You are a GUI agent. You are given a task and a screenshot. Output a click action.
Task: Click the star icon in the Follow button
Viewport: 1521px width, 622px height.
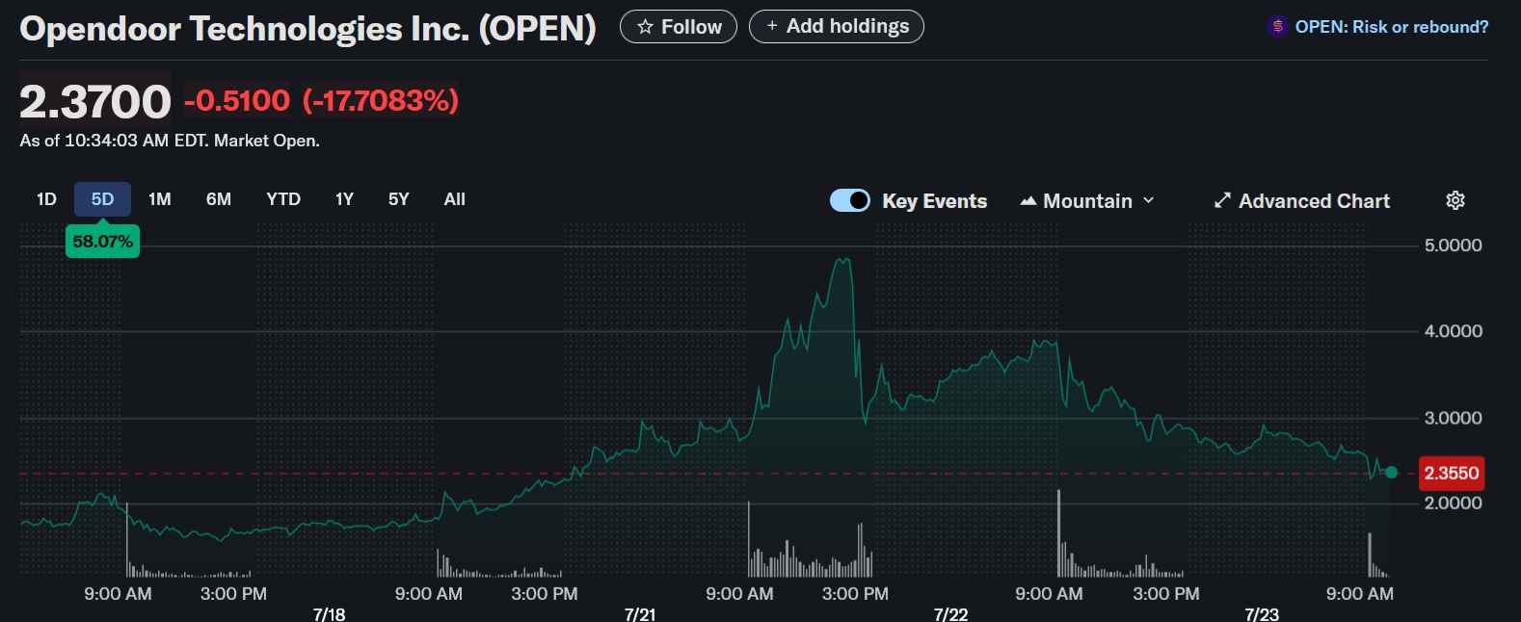(646, 27)
